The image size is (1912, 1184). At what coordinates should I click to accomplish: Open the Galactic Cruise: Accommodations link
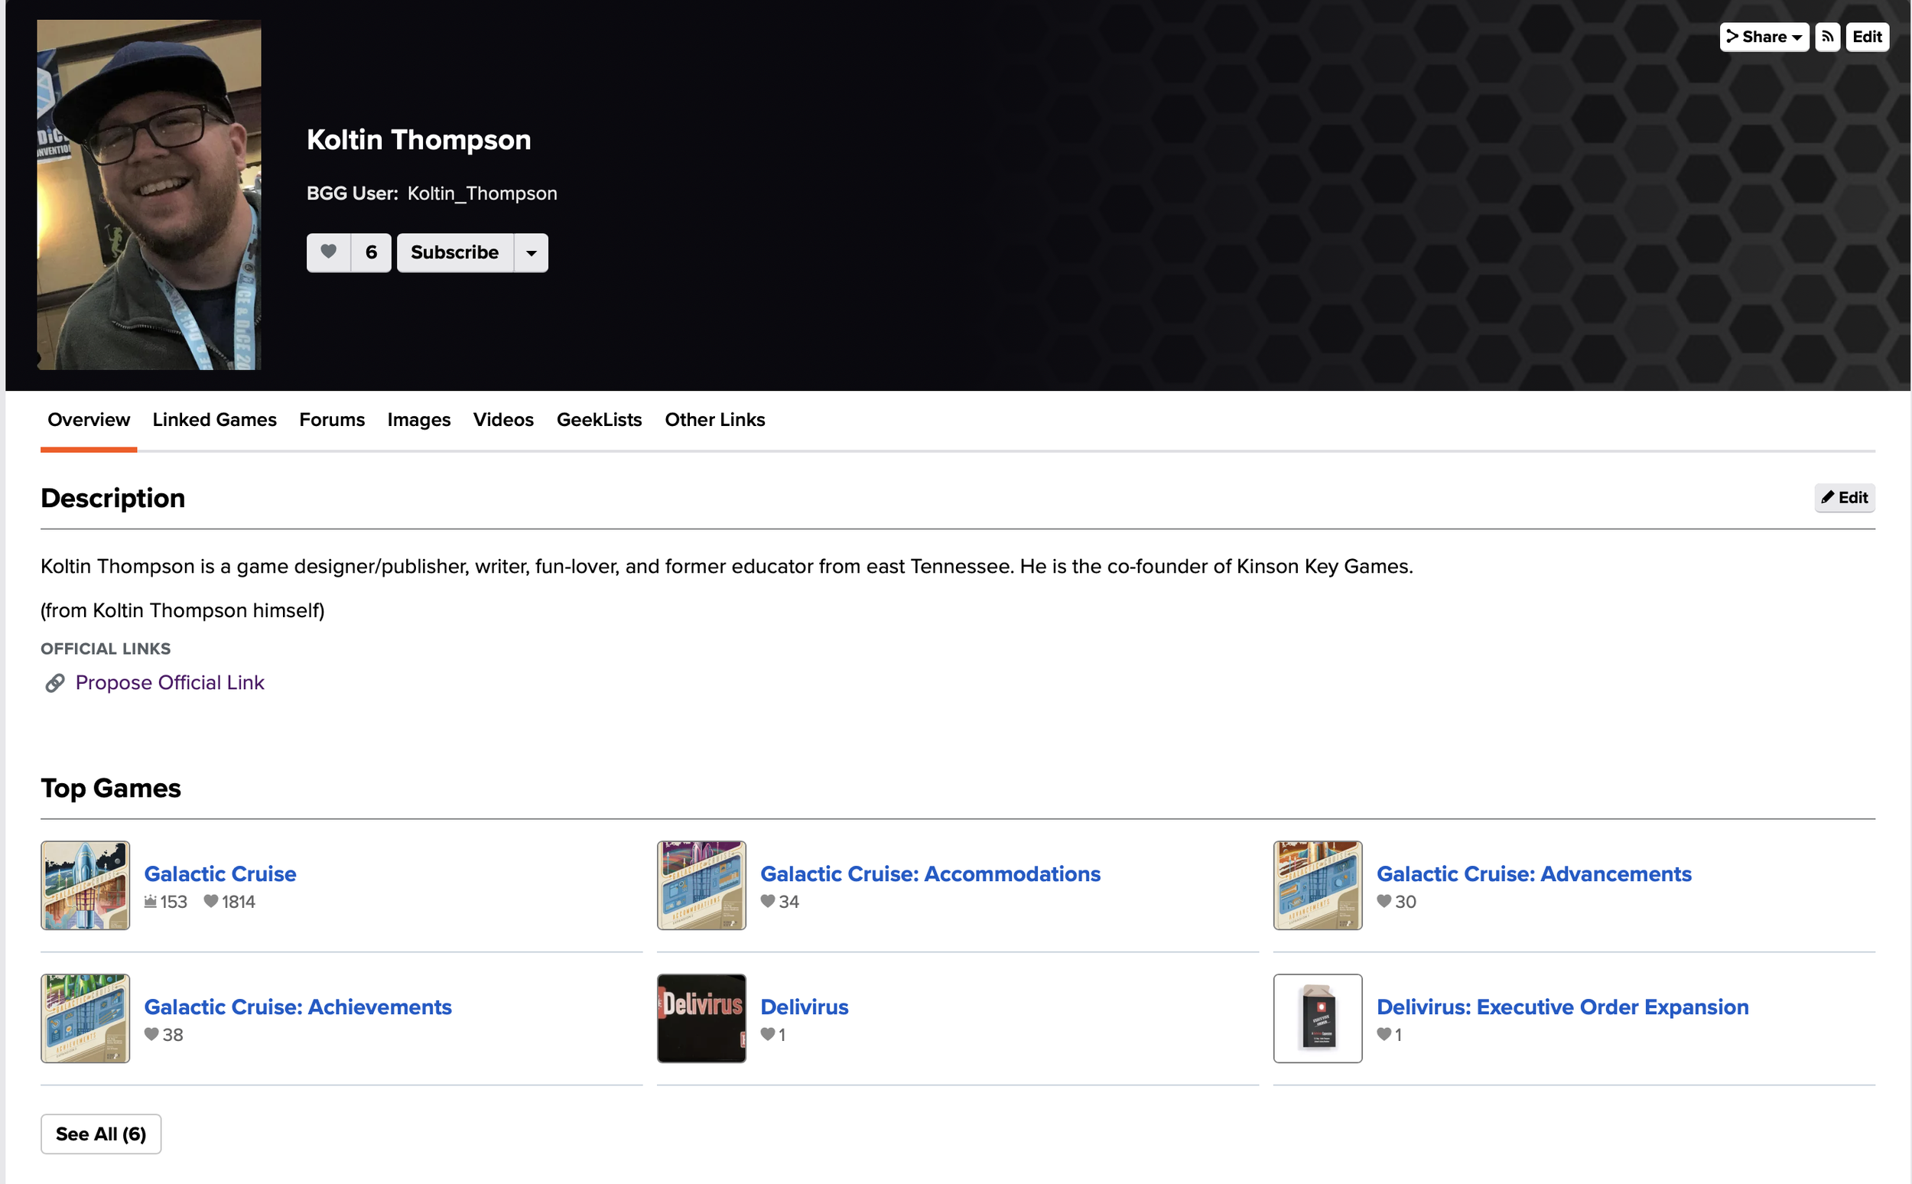[x=929, y=874]
